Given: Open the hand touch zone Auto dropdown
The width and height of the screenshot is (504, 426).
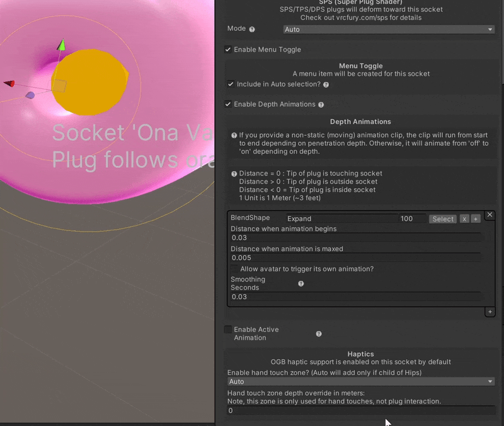Looking at the screenshot, I should tap(361, 381).
